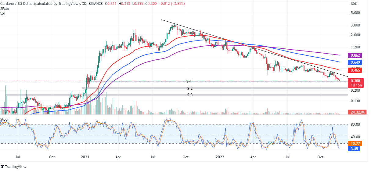Select the S-3 support zone label

(190, 95)
